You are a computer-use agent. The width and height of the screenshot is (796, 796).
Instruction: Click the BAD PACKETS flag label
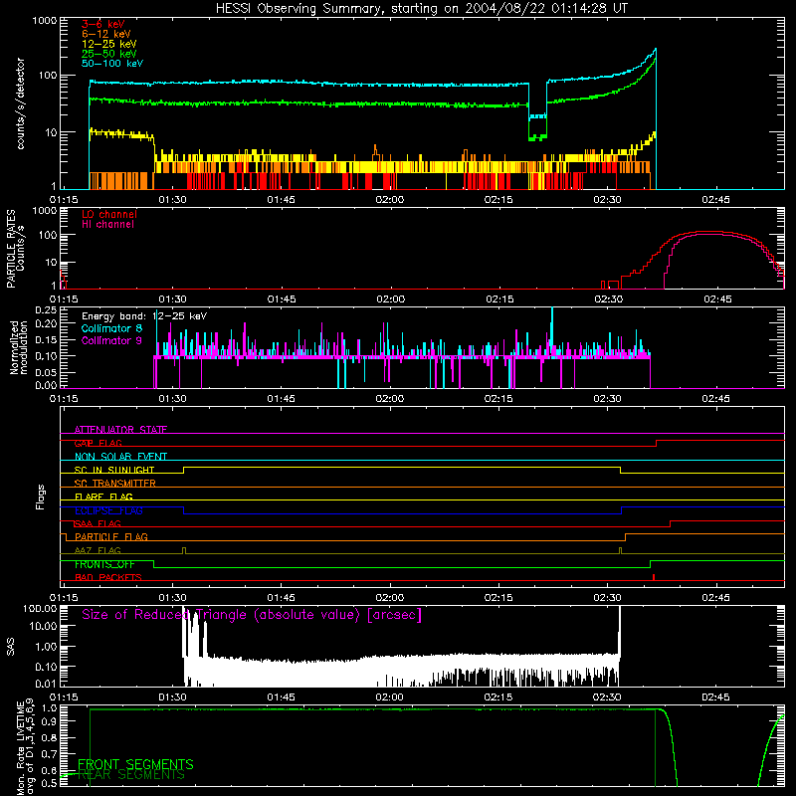(108, 577)
